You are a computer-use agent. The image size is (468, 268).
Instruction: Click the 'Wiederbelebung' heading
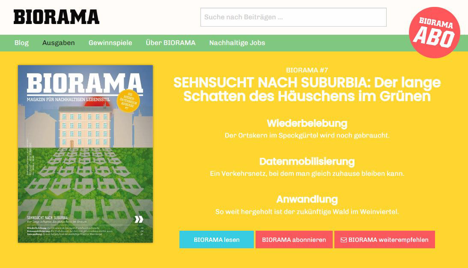click(307, 123)
